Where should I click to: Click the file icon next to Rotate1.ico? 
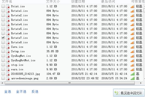[8, 11]
